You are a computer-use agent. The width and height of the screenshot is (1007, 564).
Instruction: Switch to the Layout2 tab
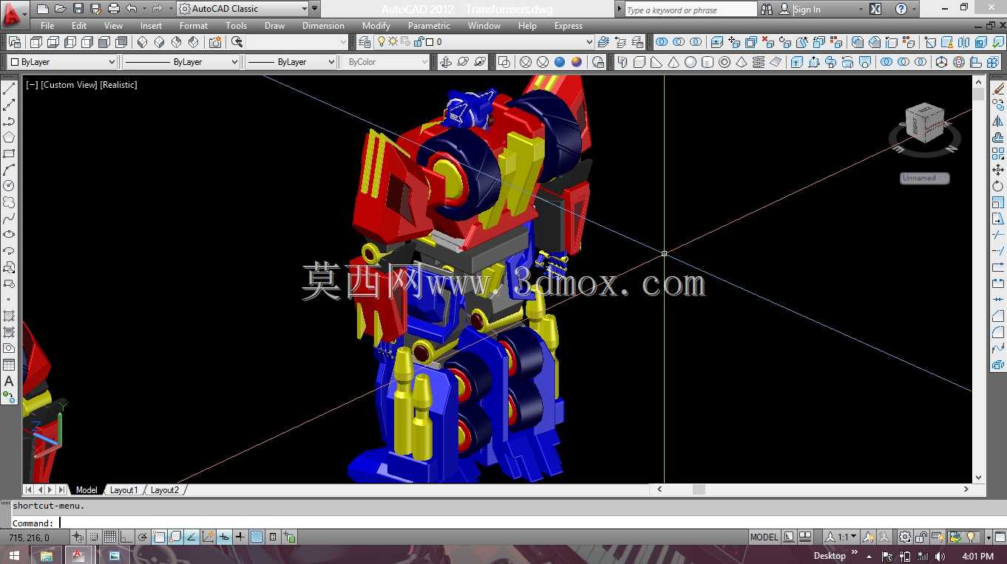pyautogui.click(x=165, y=489)
